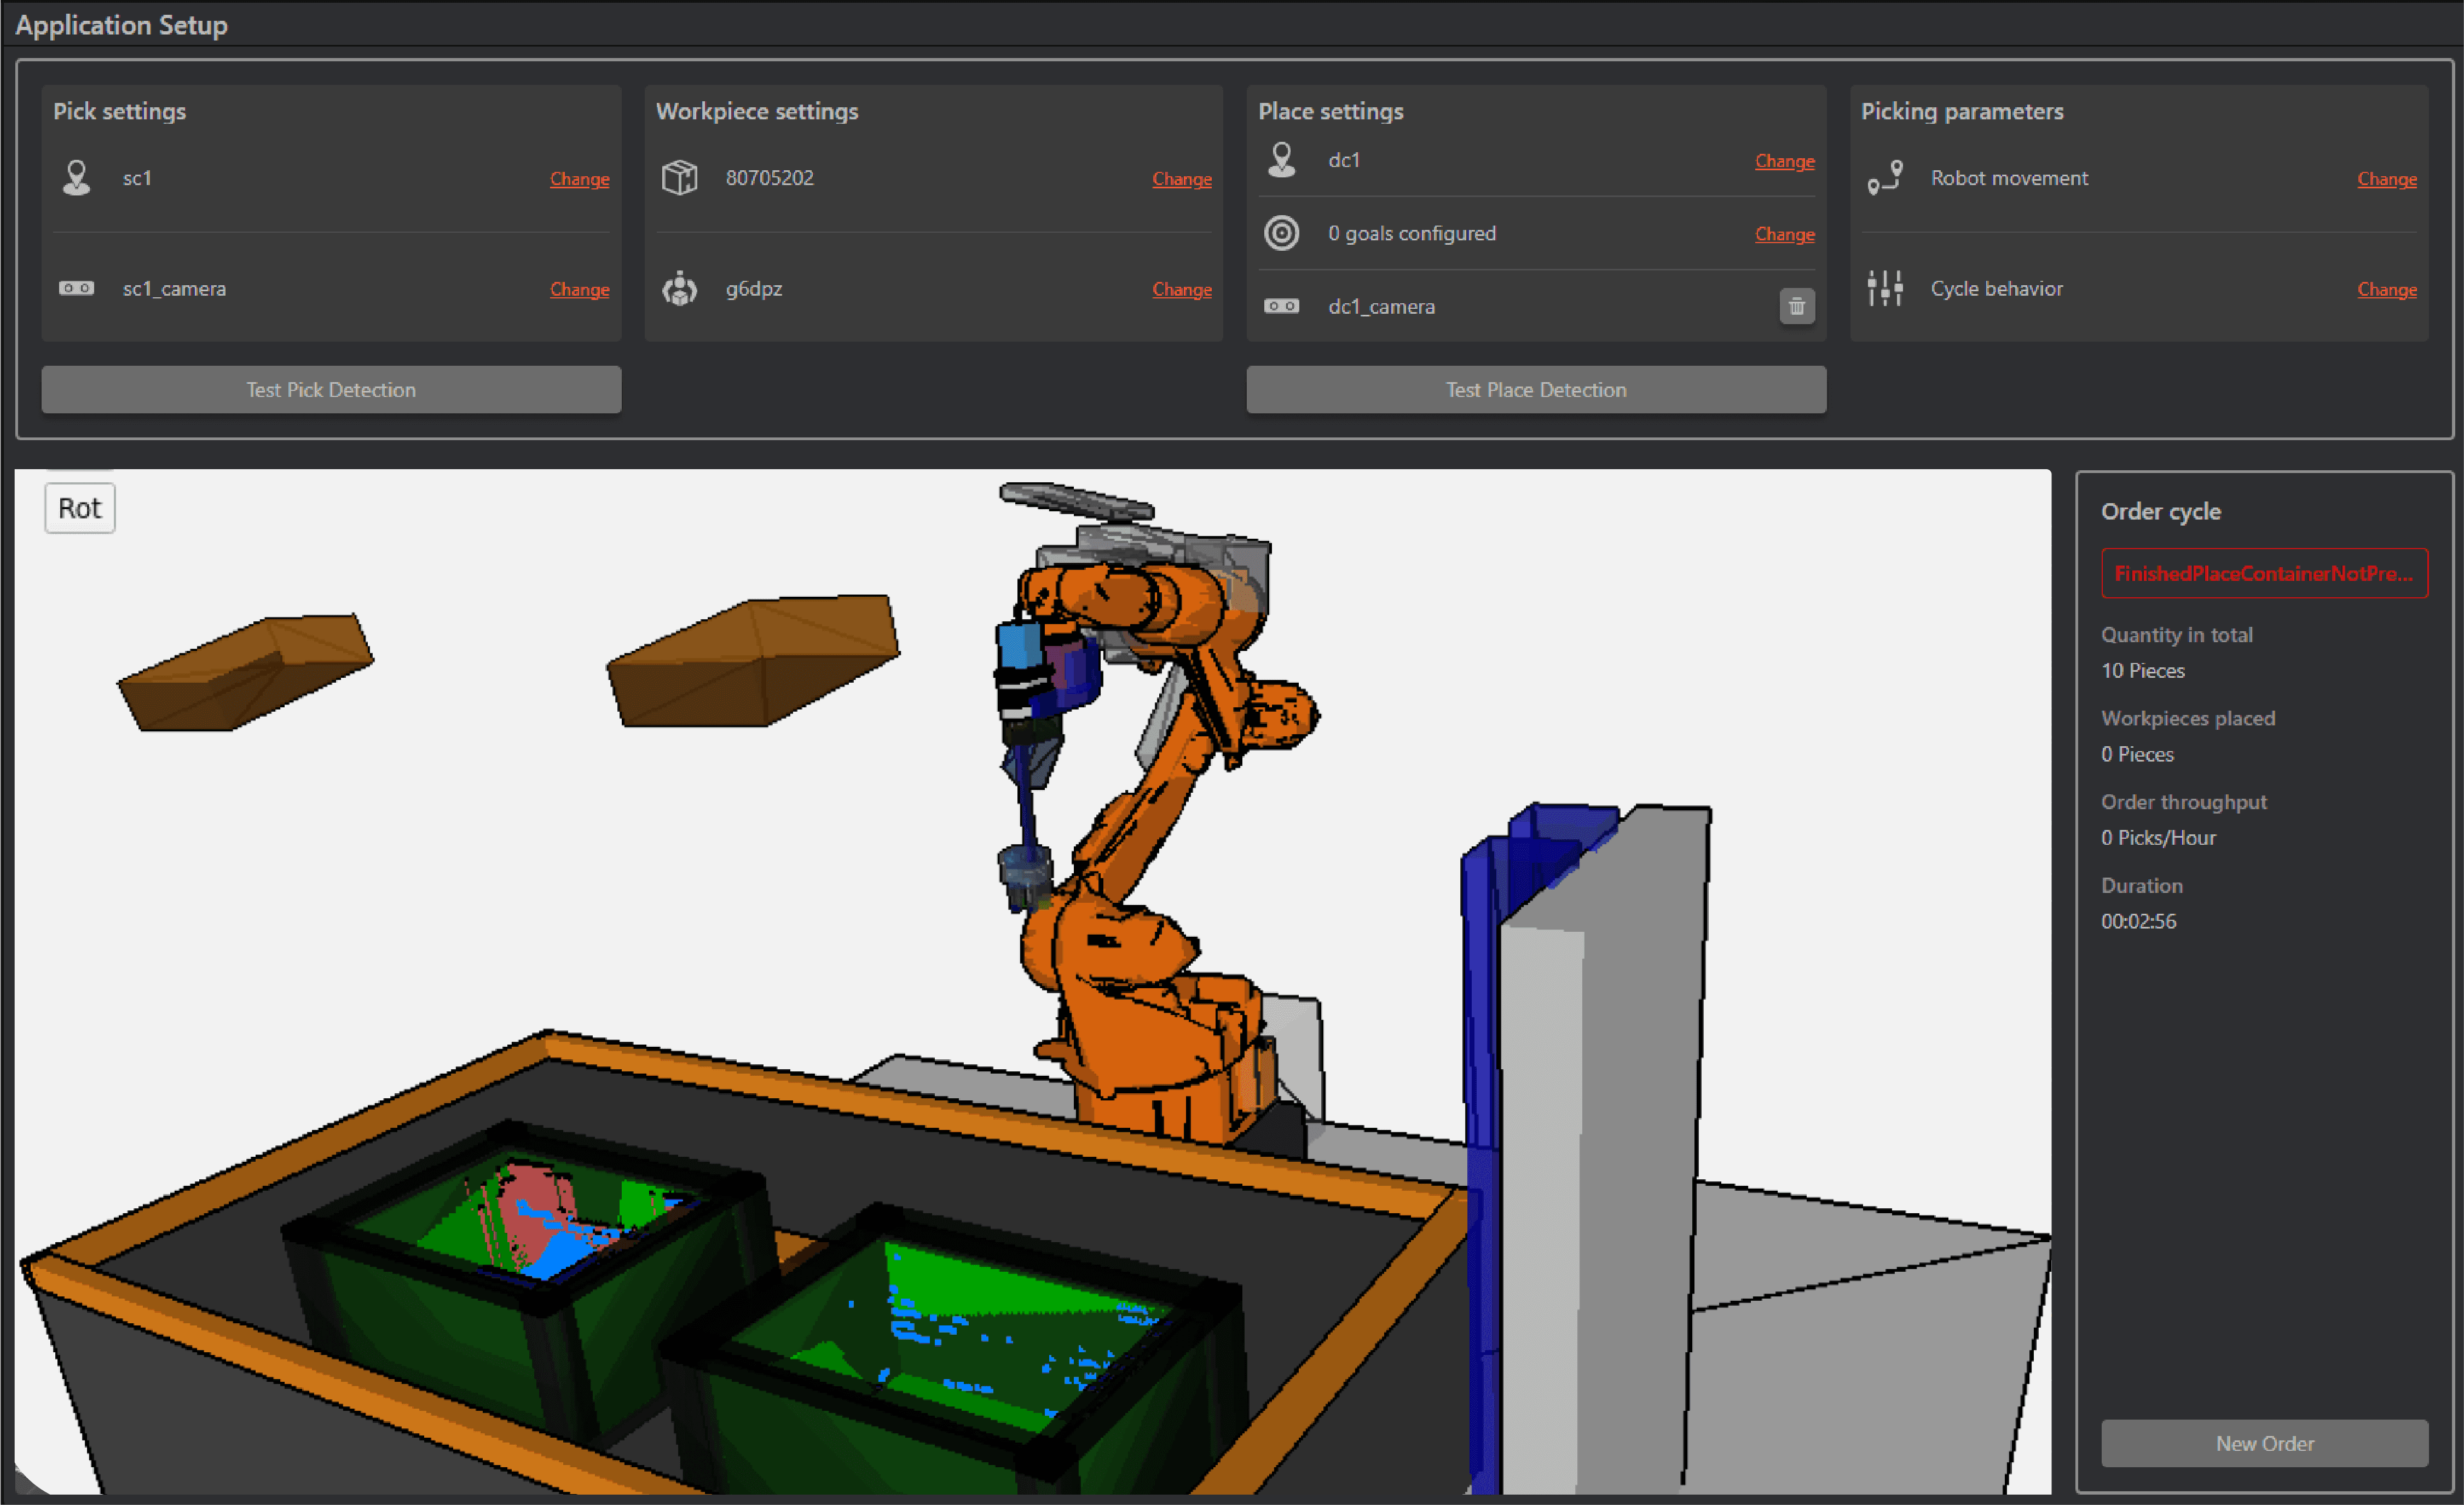Change the 0 goals configured setting
This screenshot has height=1505, width=2464.
point(1784,234)
